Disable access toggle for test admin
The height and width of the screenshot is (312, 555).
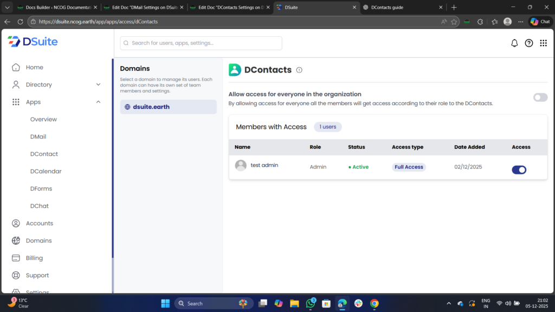click(x=519, y=170)
